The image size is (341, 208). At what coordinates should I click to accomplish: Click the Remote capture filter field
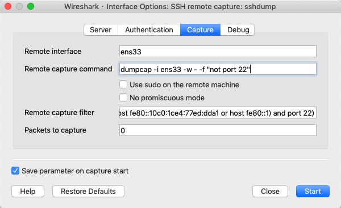click(x=218, y=113)
